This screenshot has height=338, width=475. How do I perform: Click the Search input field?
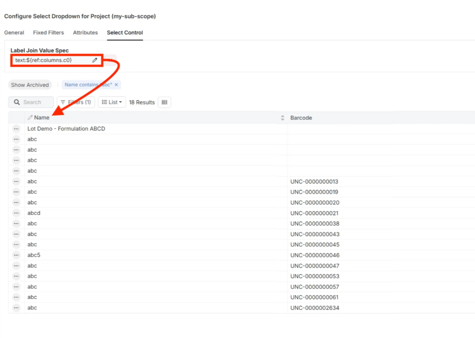point(32,102)
